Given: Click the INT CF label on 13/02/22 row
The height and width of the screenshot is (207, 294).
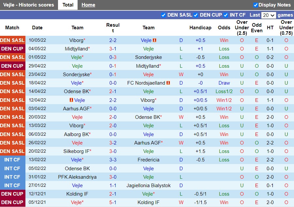Looking at the screenshot, I should (x=12, y=160).
